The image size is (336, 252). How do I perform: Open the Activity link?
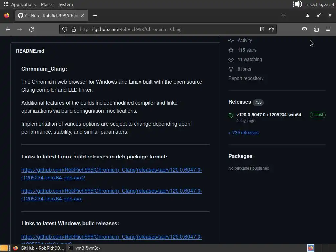coord(244,40)
